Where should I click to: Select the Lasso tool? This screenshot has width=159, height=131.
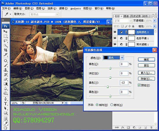point(5,41)
